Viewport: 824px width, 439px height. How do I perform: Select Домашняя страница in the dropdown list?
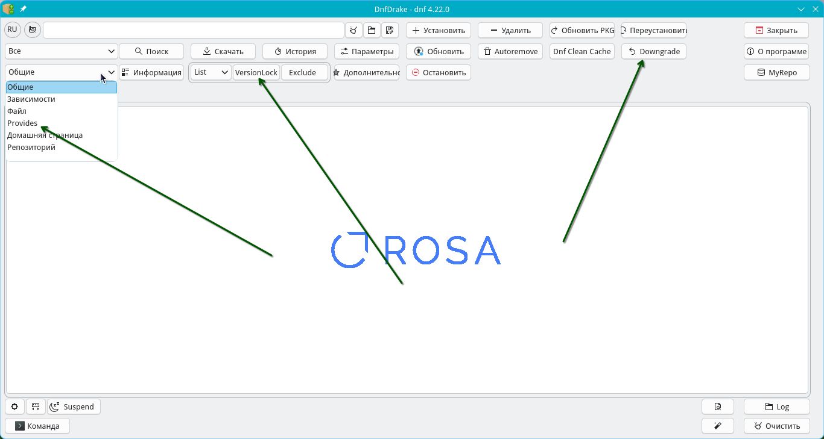click(62, 135)
